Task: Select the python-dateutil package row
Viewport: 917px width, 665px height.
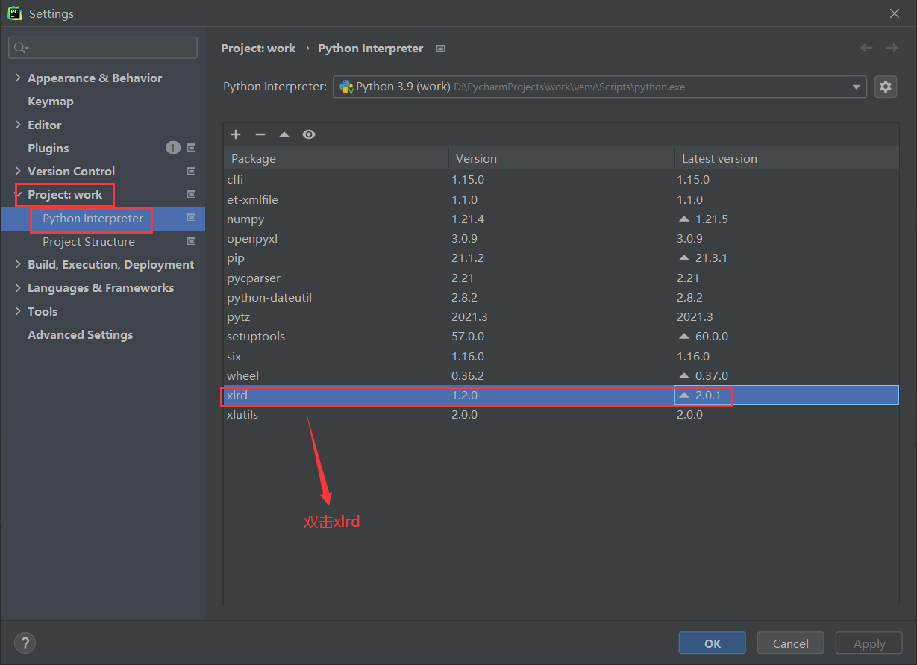Action: [x=561, y=297]
